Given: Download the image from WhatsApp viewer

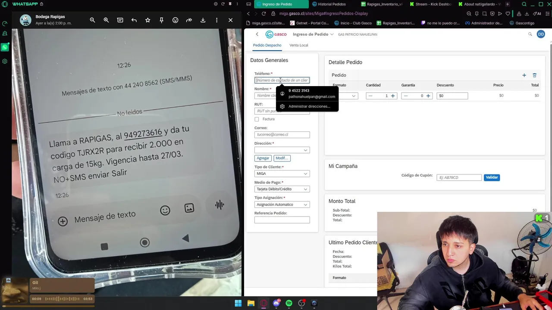Looking at the screenshot, I should [203, 20].
